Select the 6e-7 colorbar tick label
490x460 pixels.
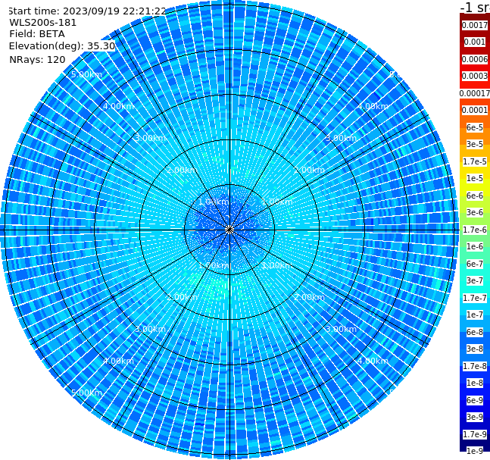tap(475, 264)
